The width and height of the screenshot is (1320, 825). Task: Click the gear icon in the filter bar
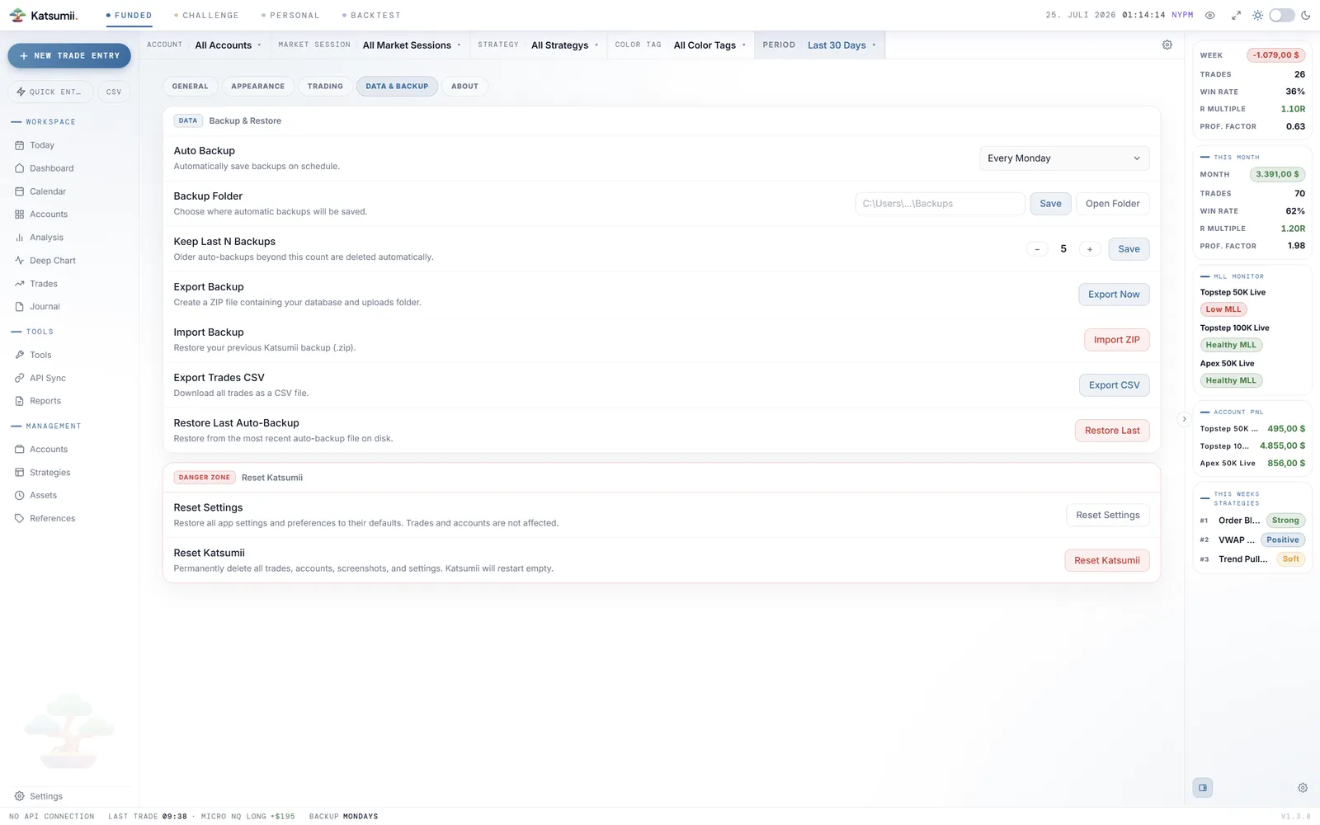(1167, 45)
